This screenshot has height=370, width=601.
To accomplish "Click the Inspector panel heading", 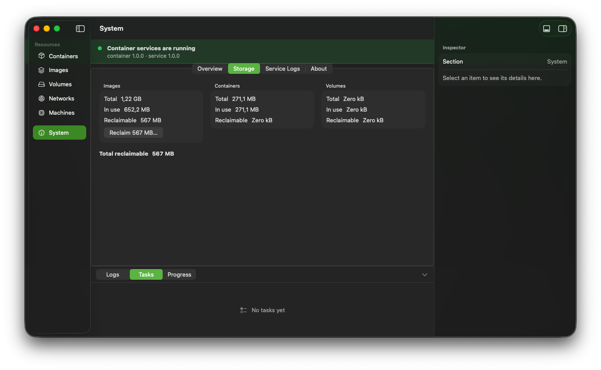I will [454, 48].
